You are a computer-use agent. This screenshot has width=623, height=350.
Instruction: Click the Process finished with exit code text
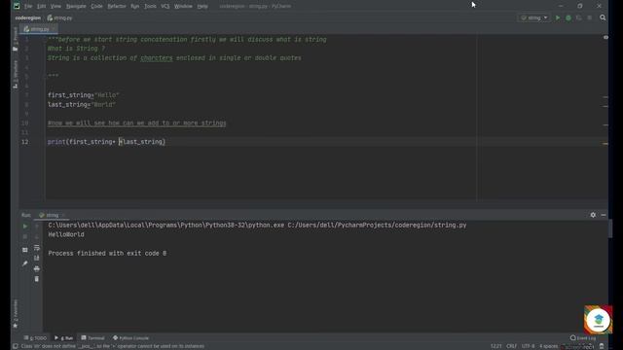coord(107,253)
